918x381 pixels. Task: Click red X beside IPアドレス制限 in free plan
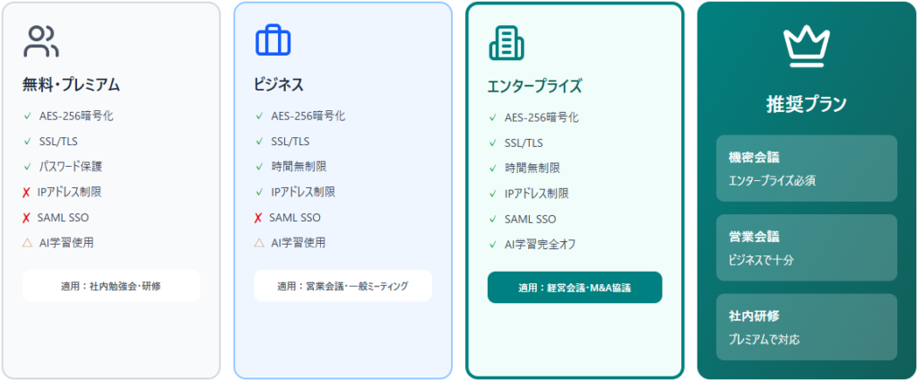pos(27,192)
